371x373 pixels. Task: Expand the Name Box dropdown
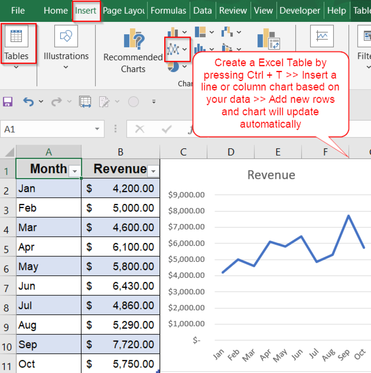(96, 129)
